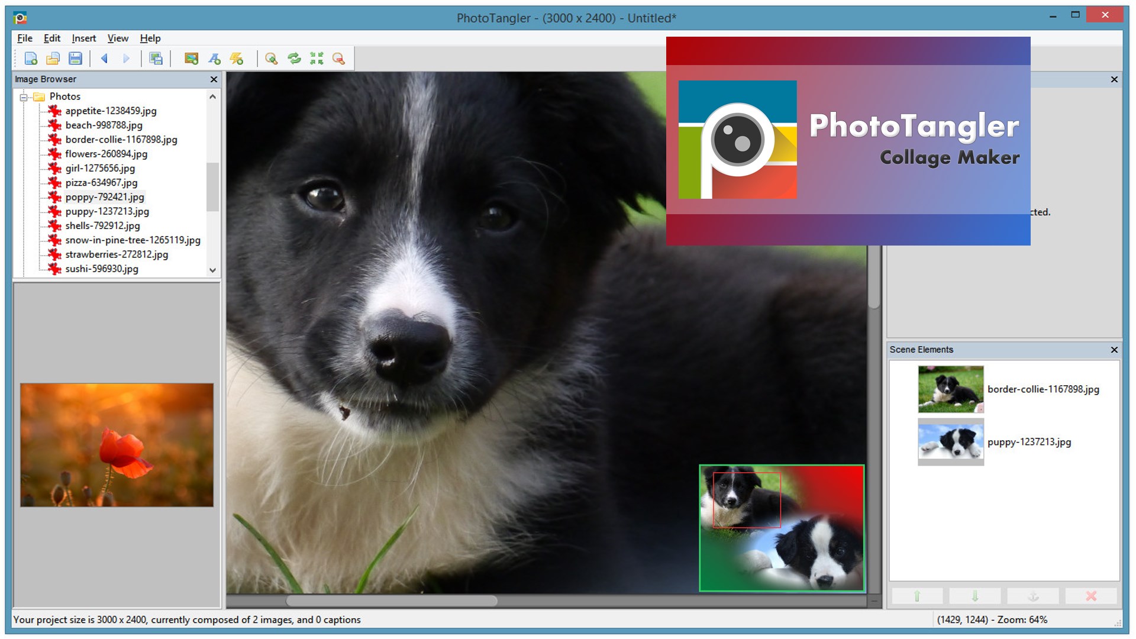Click the Export collage image icon
1136x639 pixels.
pos(156,59)
